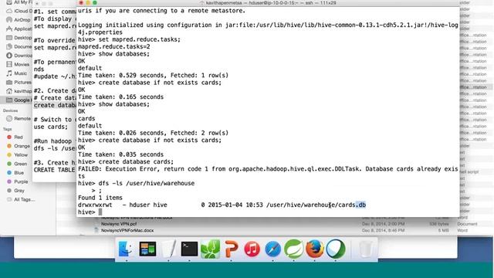Launch PowerPoint from the Dock
Image resolution: width=494 pixels, height=278 pixels.
tap(231, 249)
